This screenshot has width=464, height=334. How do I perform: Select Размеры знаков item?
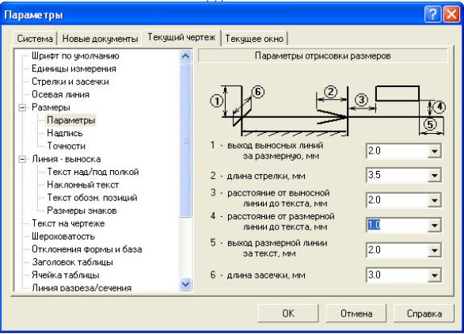coord(82,211)
